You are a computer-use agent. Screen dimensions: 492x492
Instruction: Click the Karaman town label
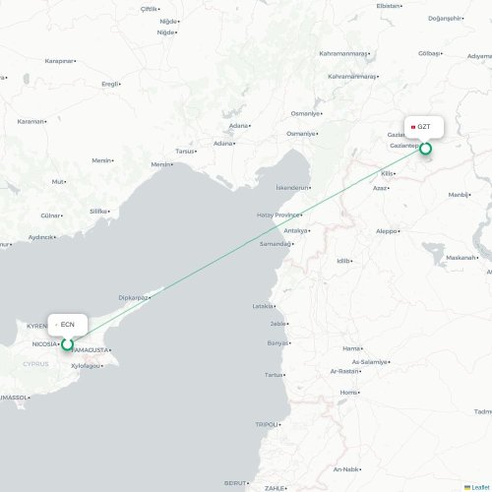[x=31, y=121]
